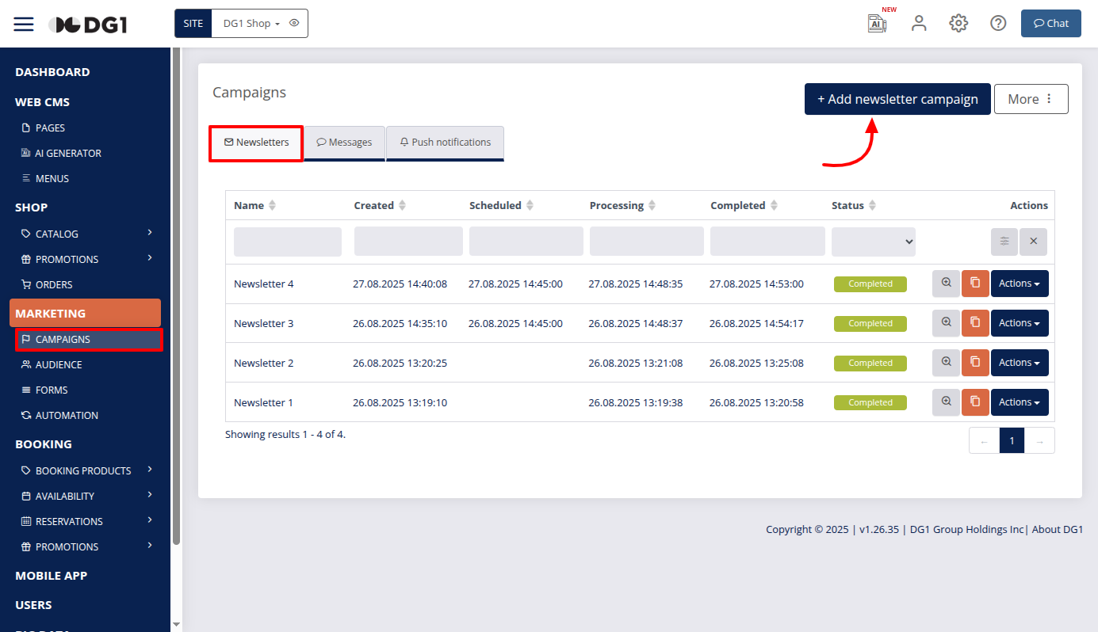Sort the table by Name column
Screen dimensions: 1098x632
click(272, 205)
